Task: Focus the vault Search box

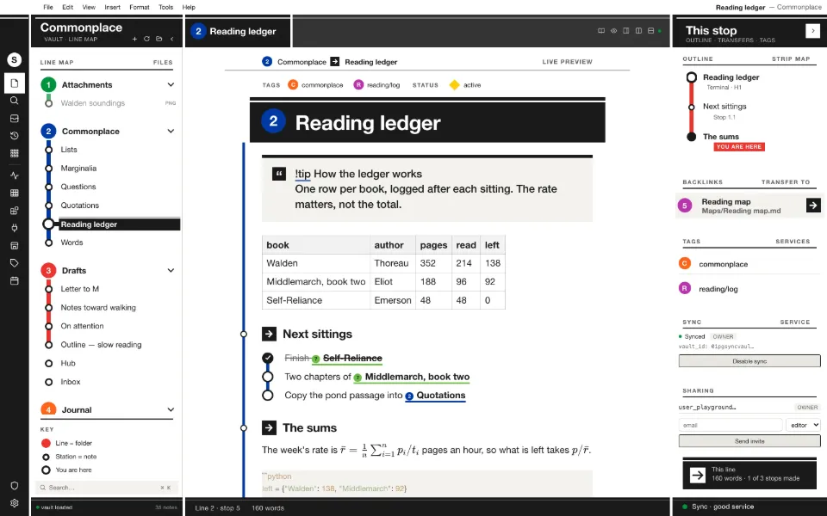Action: [107, 488]
